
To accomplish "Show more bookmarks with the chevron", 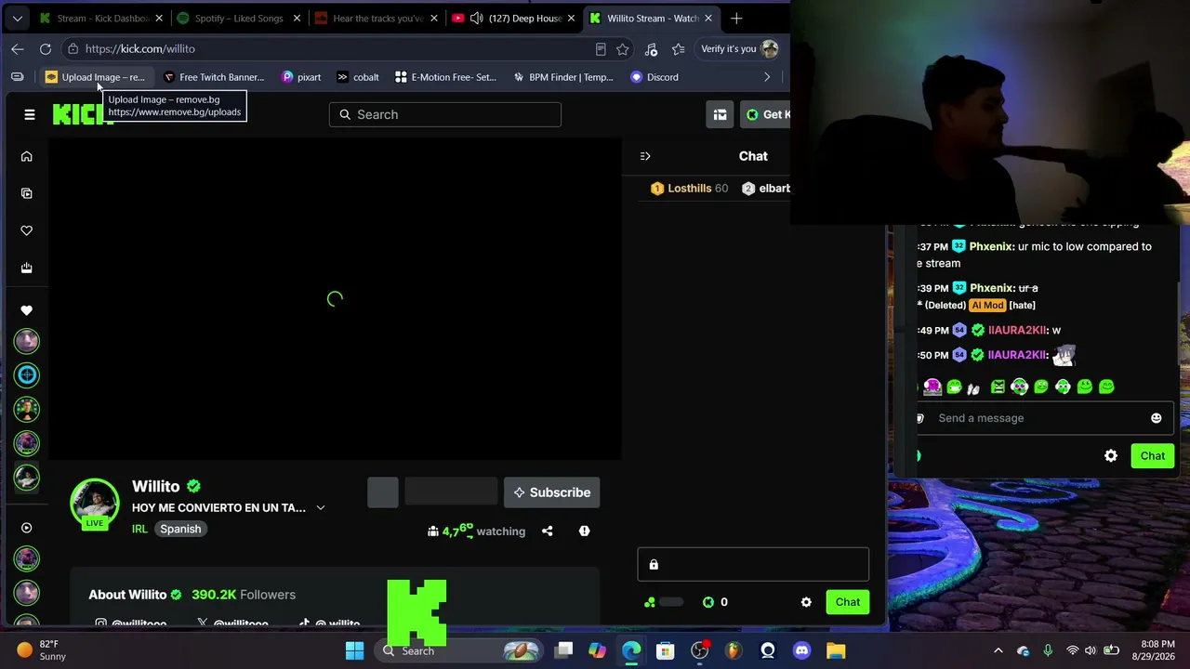I will point(767,77).
